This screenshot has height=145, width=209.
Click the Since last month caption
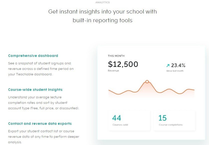coord(175,71)
